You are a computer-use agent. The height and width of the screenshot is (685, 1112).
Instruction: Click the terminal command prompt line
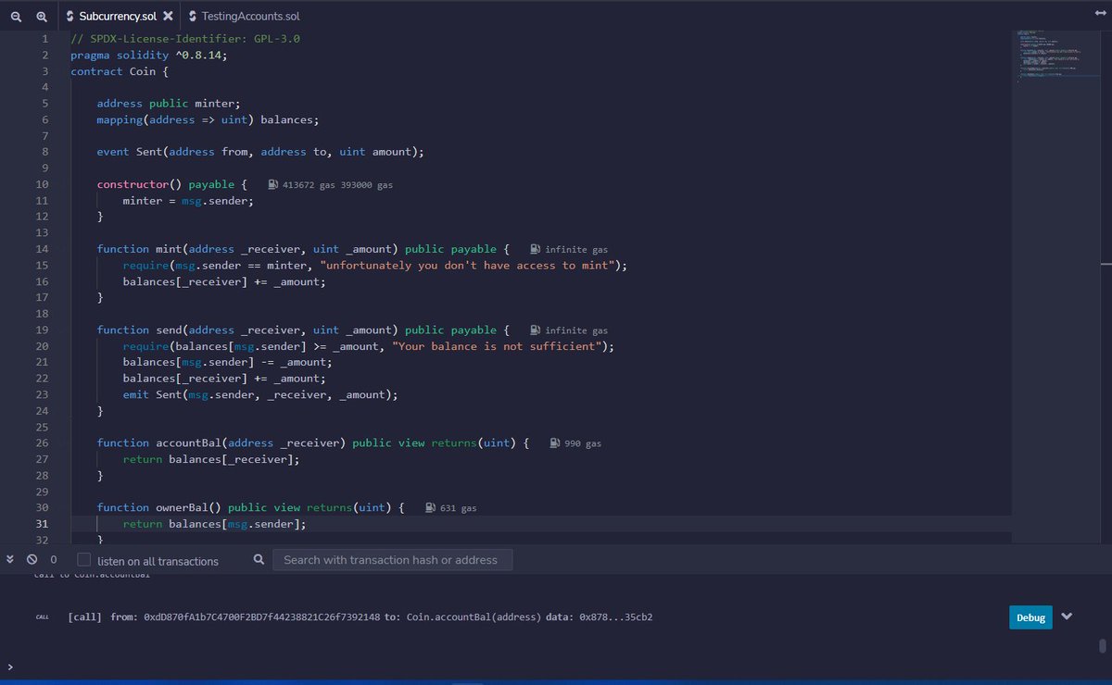point(556,666)
